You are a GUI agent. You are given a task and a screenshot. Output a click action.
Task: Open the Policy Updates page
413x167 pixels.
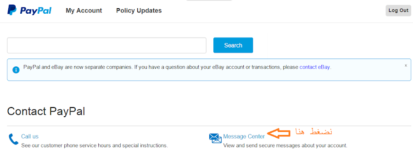(139, 11)
